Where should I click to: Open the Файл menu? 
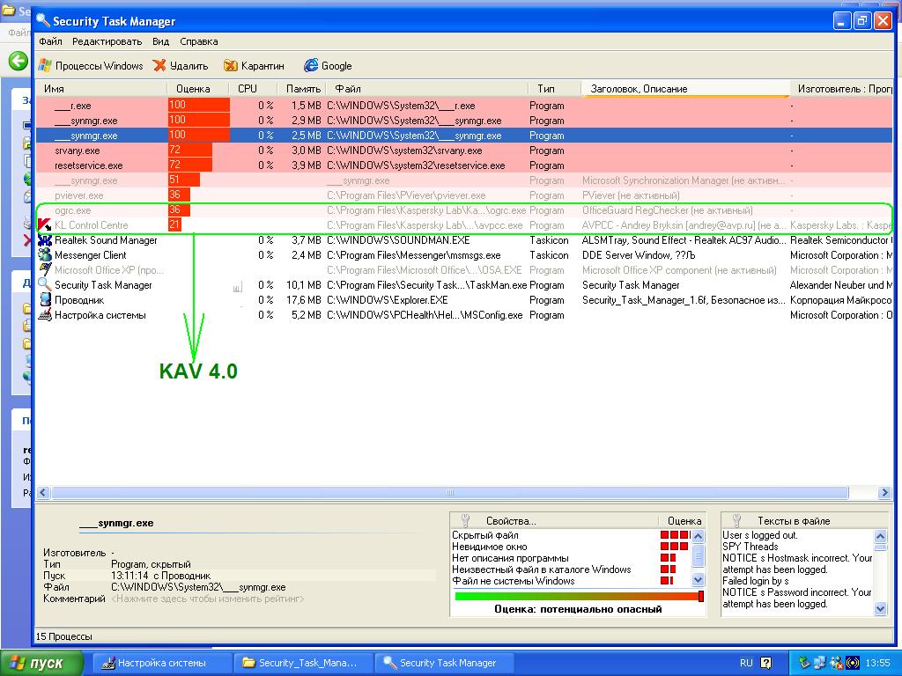50,41
